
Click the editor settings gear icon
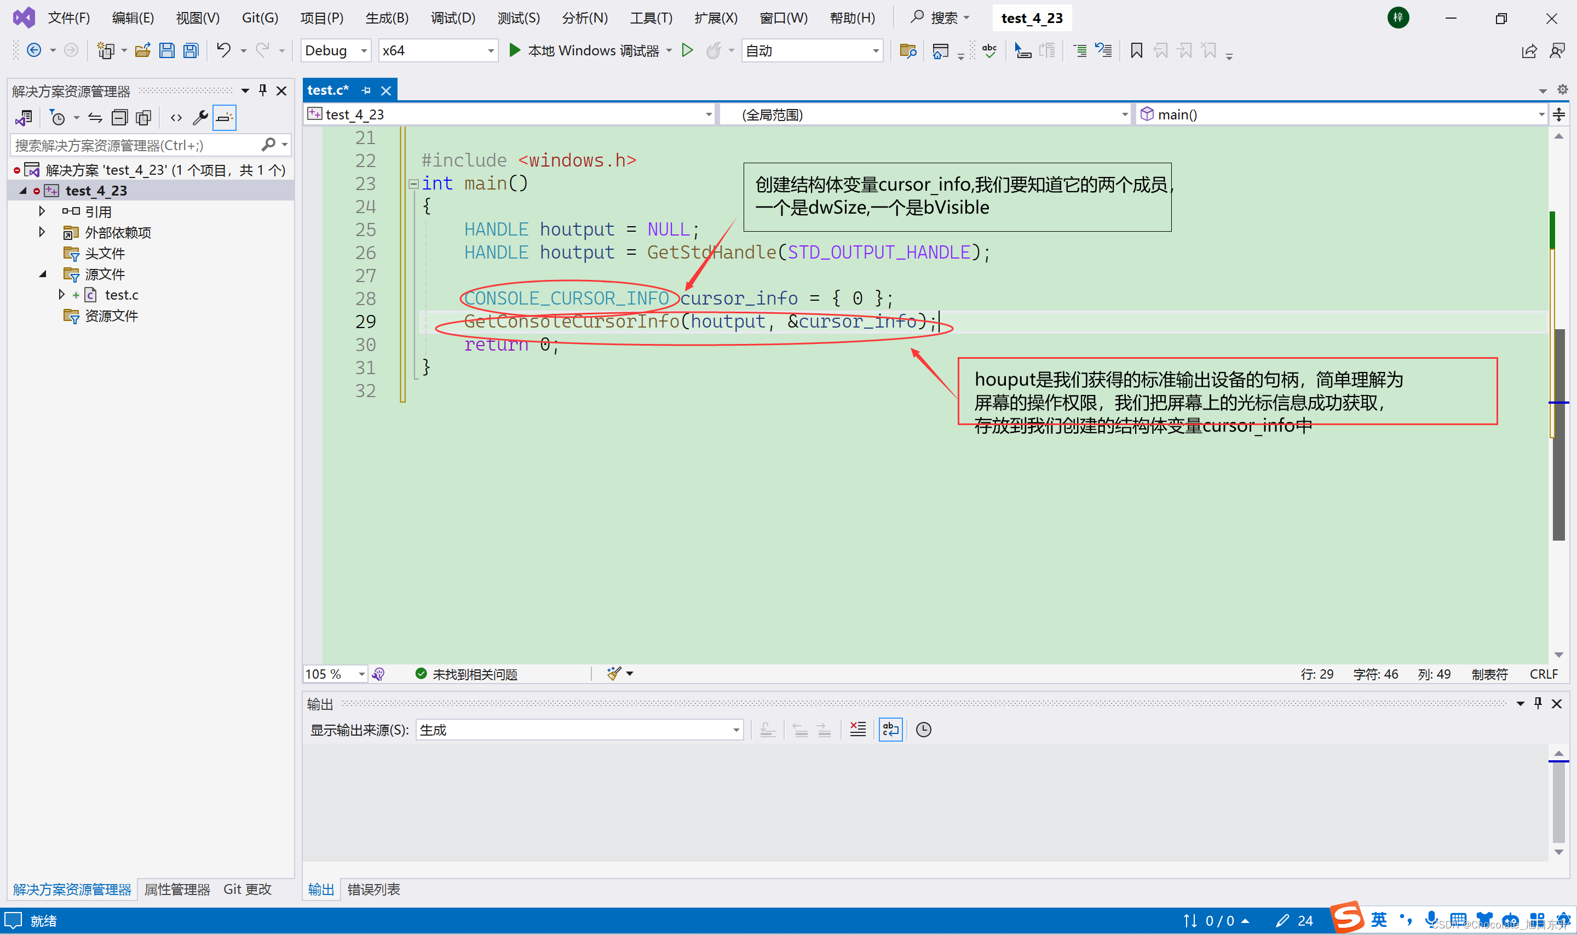point(1563,89)
